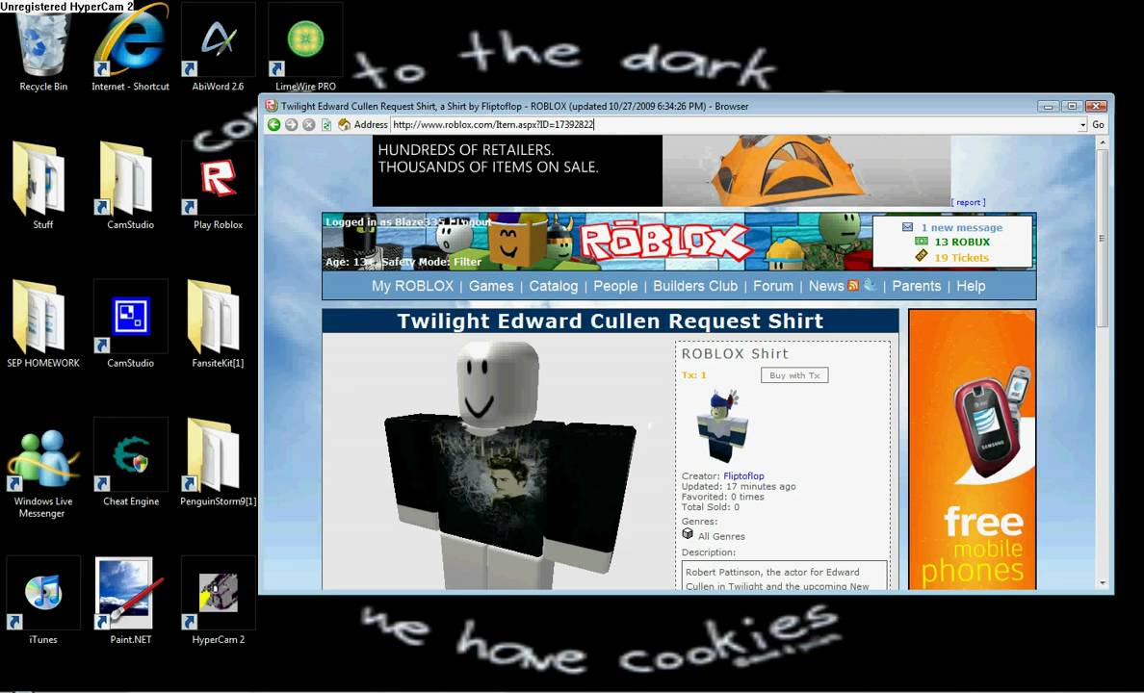
Task: Open the LimeWire PRO desktop icon
Action: click(x=305, y=47)
